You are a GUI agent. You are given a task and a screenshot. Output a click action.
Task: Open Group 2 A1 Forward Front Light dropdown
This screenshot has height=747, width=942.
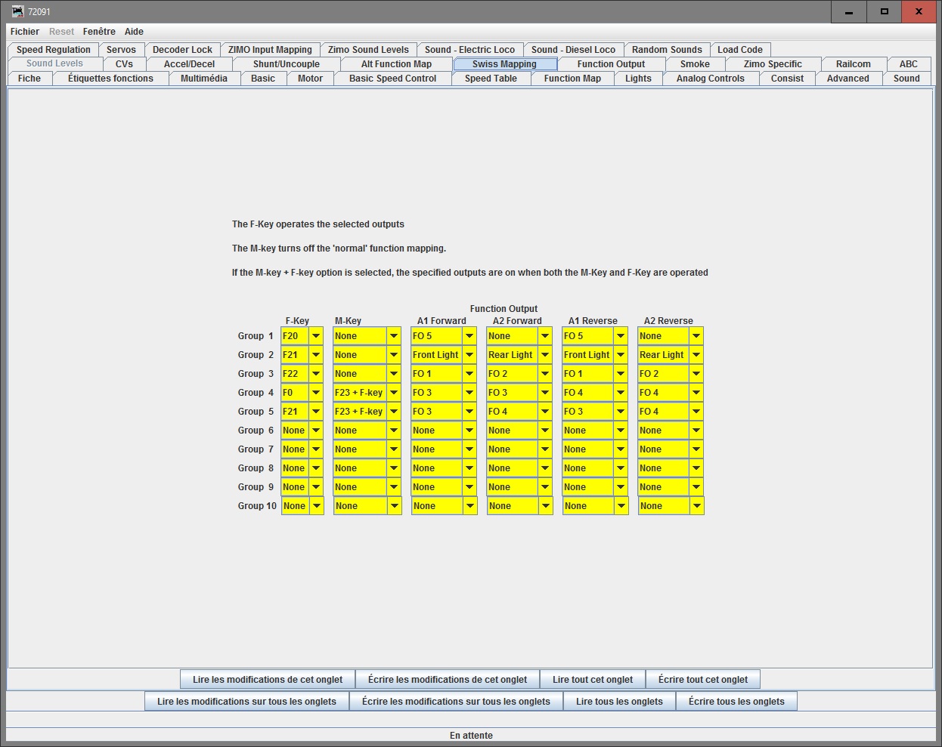tap(444, 355)
